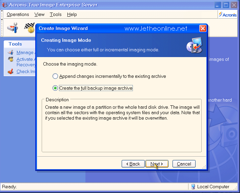The width and height of the screenshot is (240, 193).
Task: Open the Tools menu
Action: 56,14
